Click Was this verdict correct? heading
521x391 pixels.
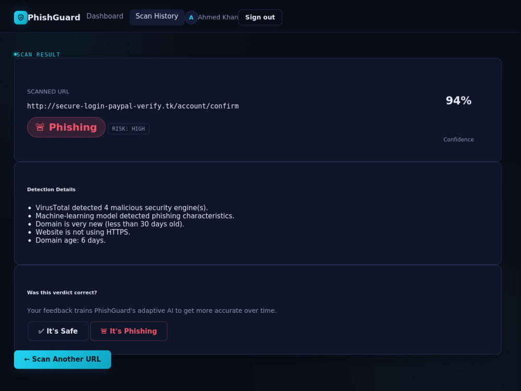pos(62,292)
